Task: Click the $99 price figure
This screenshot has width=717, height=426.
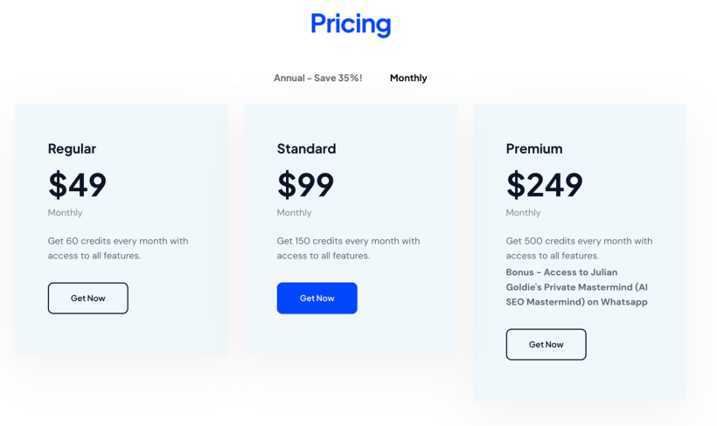Action: (x=305, y=184)
